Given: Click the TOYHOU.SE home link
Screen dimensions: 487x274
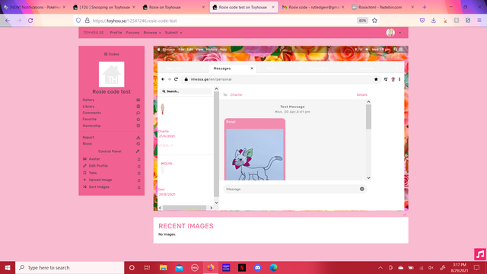Looking at the screenshot, I should click(94, 33).
